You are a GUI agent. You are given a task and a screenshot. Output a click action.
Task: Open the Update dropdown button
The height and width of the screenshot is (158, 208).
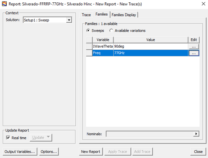click(41, 138)
